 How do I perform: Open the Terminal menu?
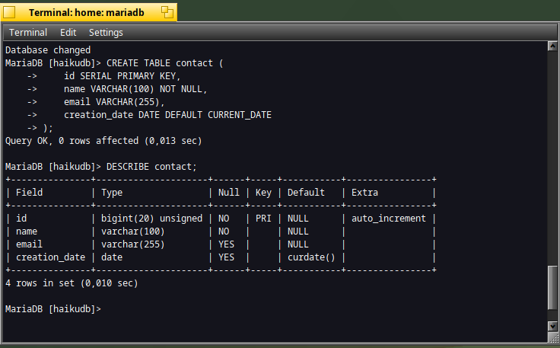(28, 33)
